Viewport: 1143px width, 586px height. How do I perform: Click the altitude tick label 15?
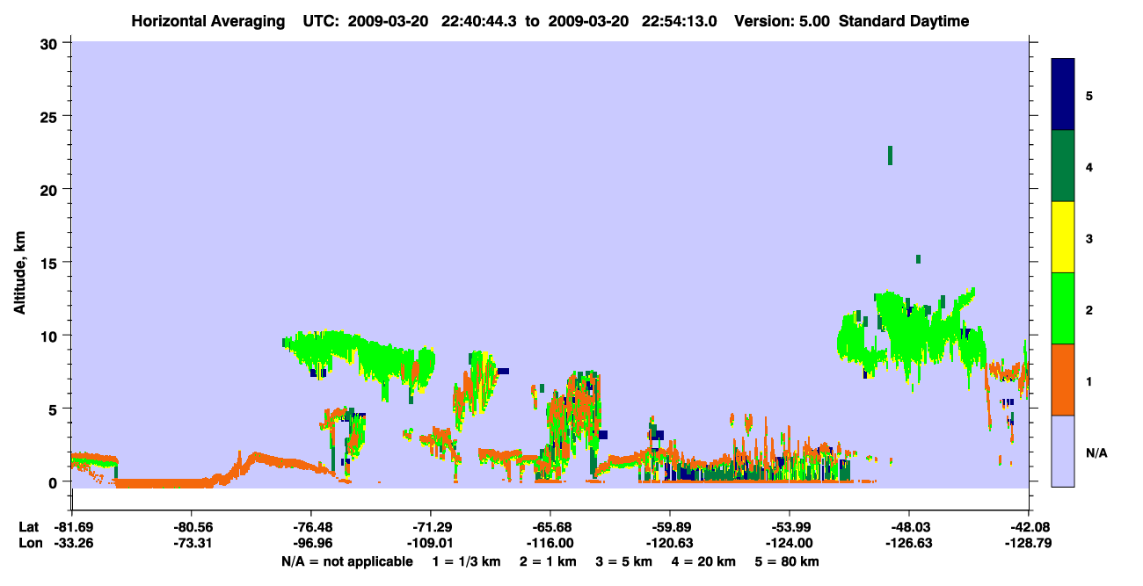[x=51, y=263]
